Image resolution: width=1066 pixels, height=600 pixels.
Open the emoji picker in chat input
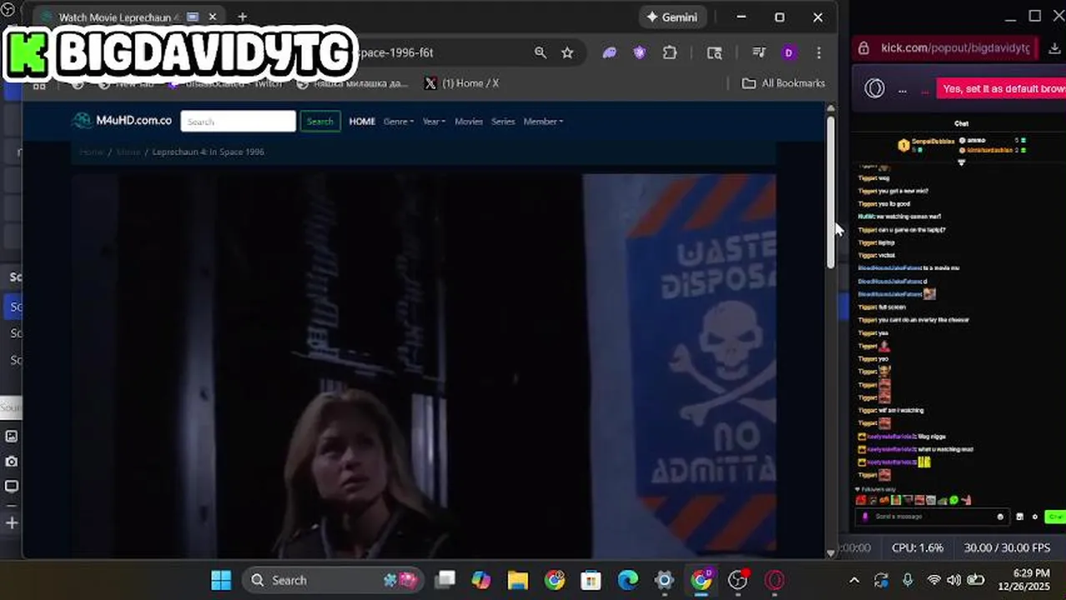pos(1000,517)
